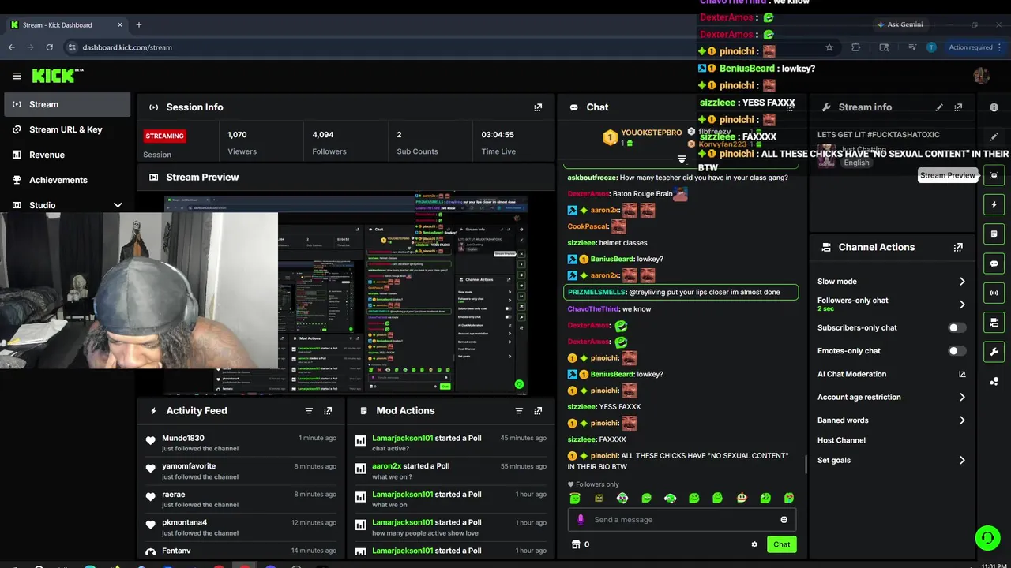
Task: Click the Send a message field
Action: point(682,520)
